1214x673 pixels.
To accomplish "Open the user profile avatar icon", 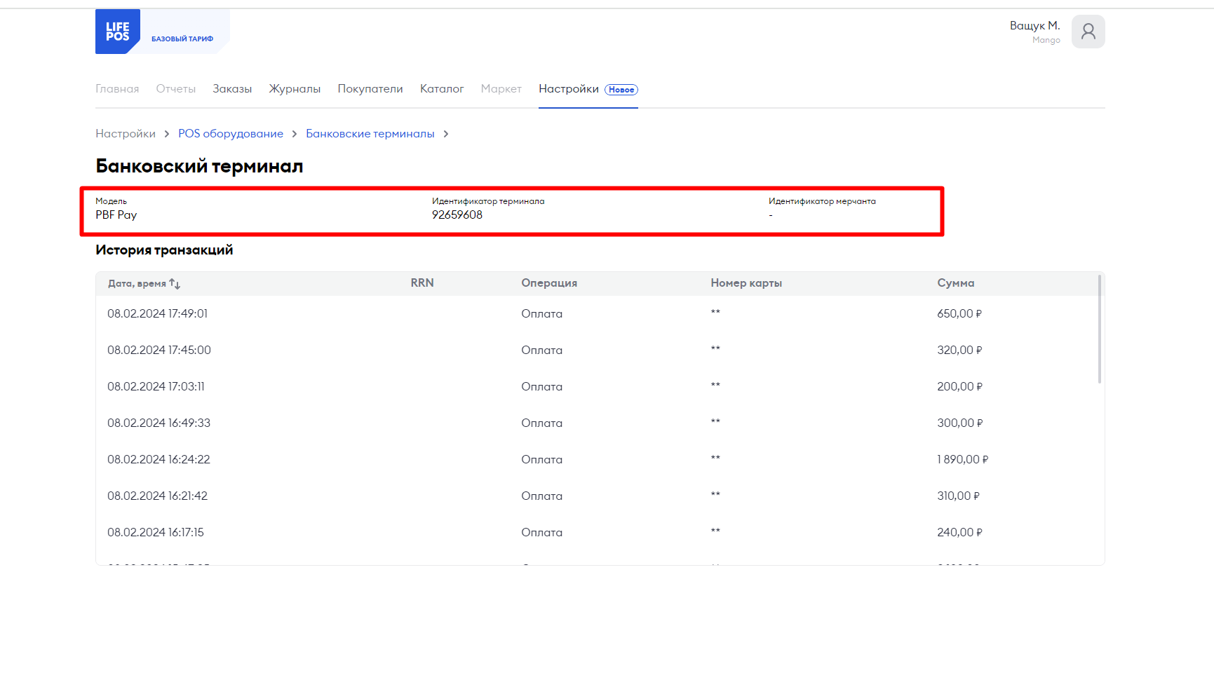I will click(x=1088, y=32).
